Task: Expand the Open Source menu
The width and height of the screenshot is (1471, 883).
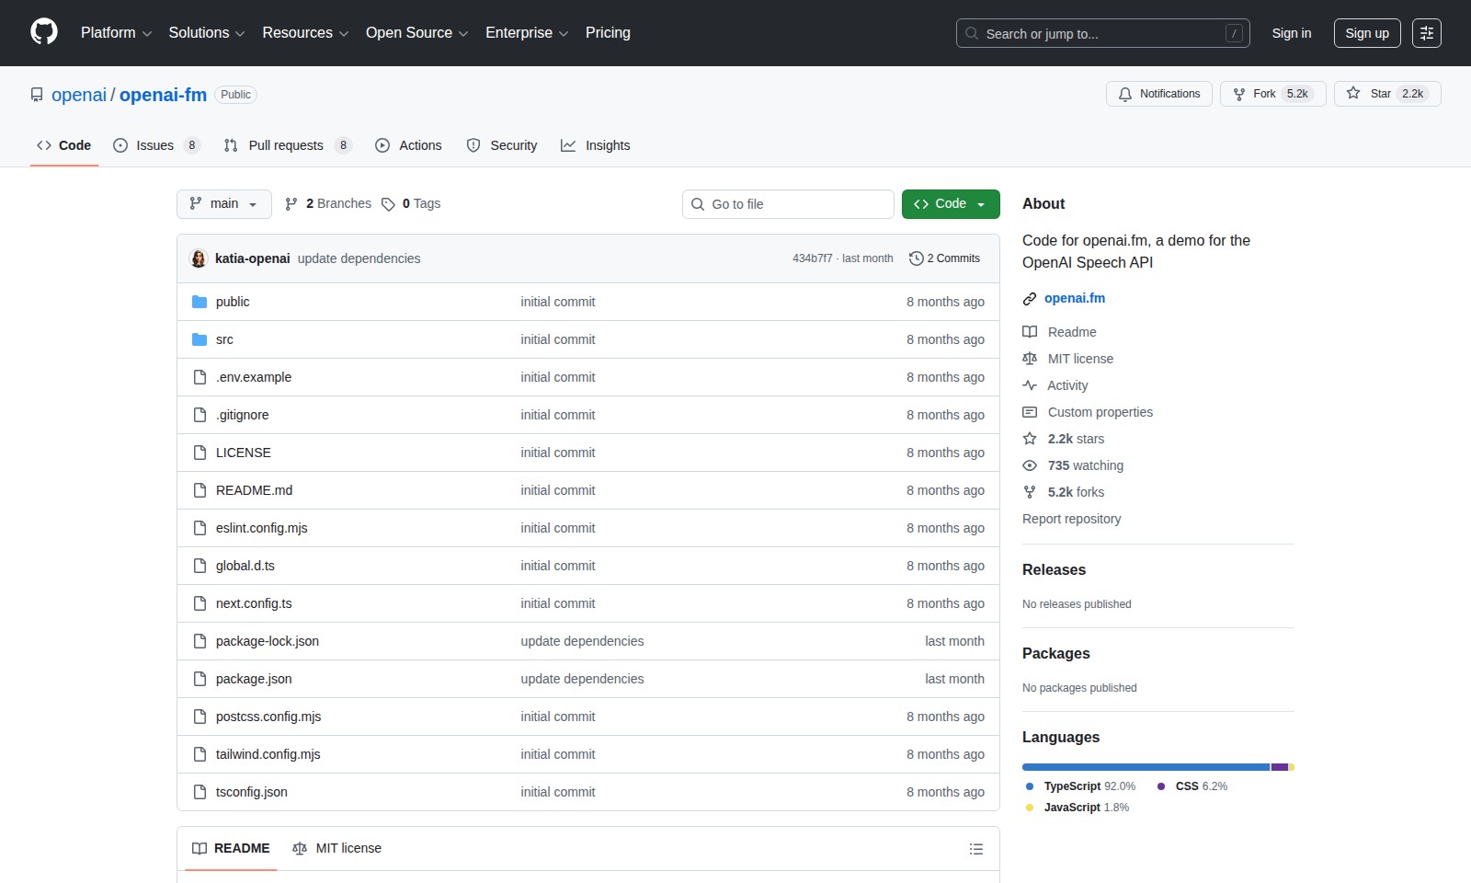Action: [x=417, y=33]
